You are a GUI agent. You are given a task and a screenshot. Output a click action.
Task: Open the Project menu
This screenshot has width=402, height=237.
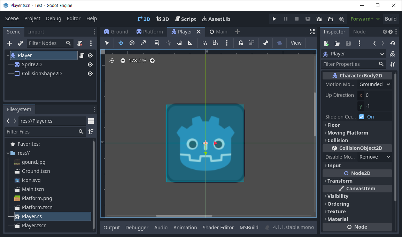[32, 18]
